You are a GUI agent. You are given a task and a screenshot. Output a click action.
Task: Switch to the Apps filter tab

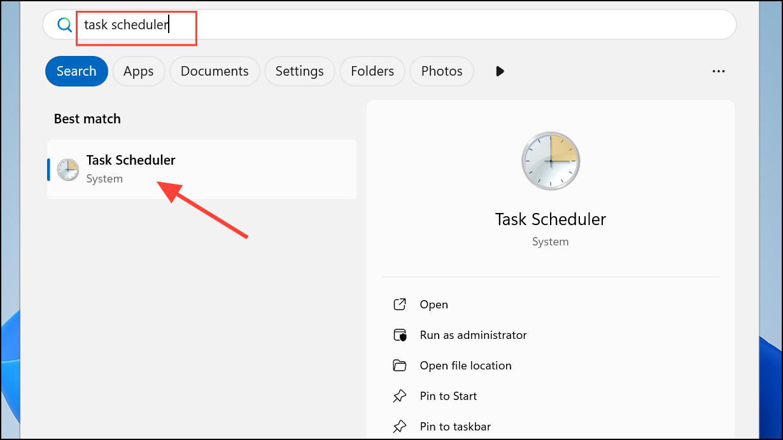pyautogui.click(x=139, y=71)
